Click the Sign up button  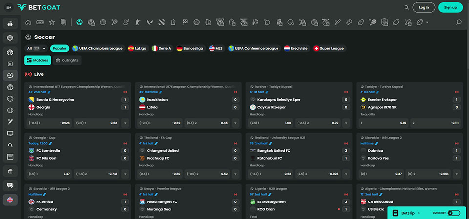(x=450, y=7)
